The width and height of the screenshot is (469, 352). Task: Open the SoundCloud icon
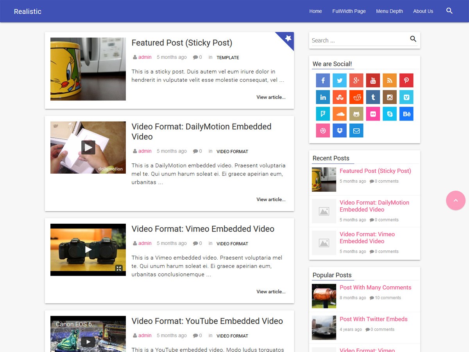coord(340,114)
